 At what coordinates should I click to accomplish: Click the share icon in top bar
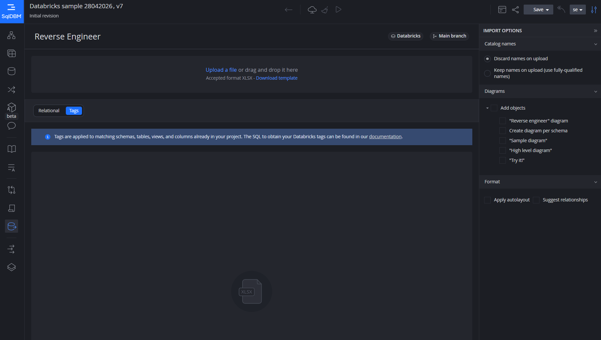click(x=515, y=10)
